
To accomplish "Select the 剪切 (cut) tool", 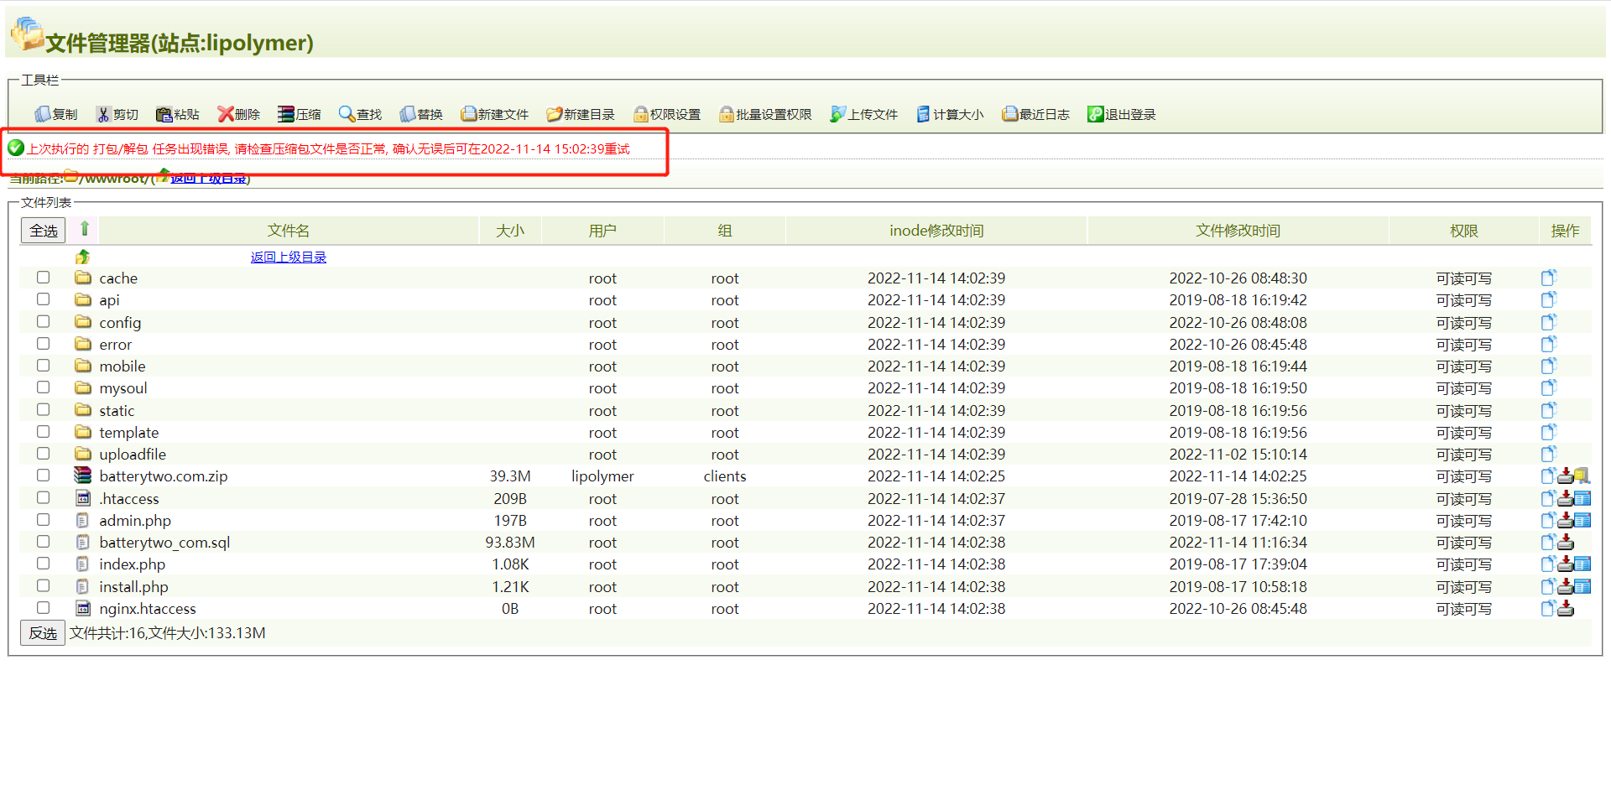I will pos(117,114).
